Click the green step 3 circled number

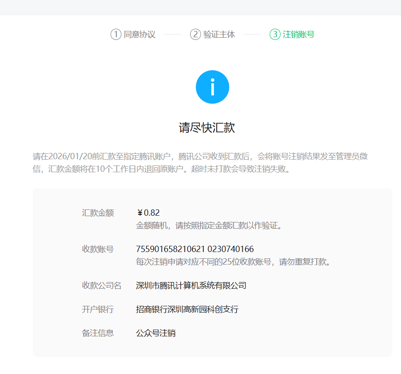[275, 34]
